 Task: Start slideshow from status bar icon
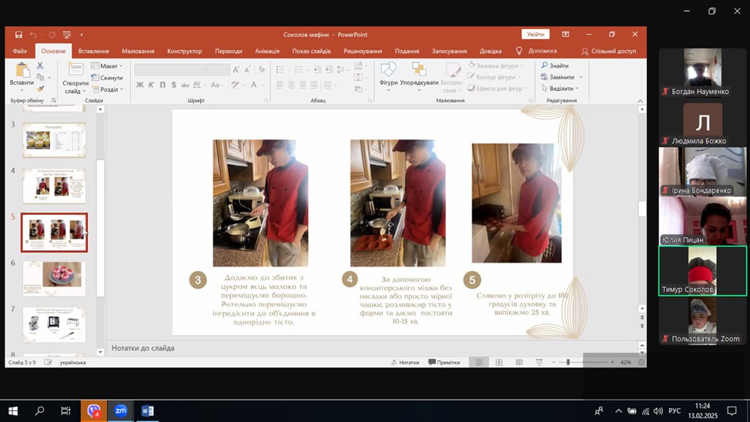(x=538, y=362)
